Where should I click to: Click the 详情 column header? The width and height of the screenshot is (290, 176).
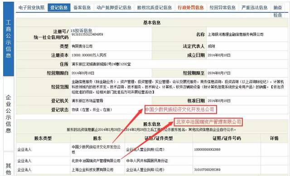[274, 138]
